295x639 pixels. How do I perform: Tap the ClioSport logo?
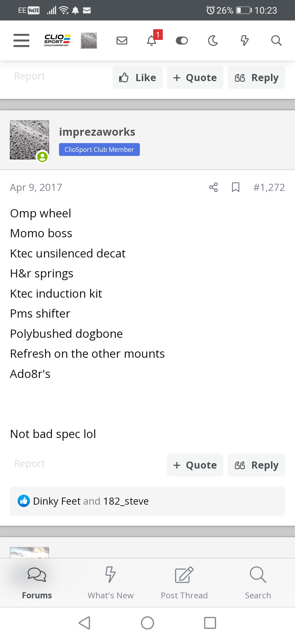tap(57, 40)
